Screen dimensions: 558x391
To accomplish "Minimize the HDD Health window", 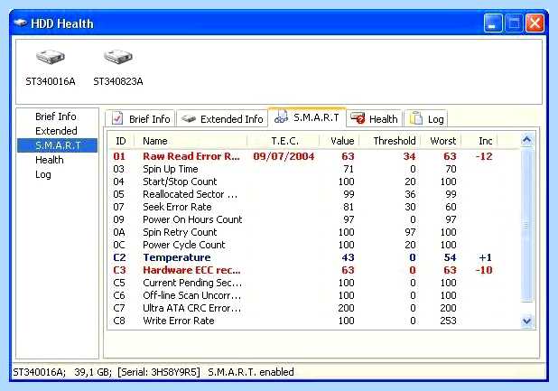I will coord(493,23).
